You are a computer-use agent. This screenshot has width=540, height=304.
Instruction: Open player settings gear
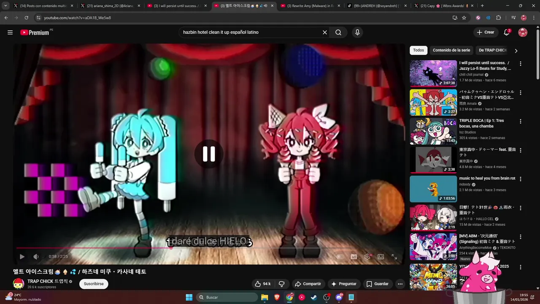pyautogui.click(x=367, y=256)
